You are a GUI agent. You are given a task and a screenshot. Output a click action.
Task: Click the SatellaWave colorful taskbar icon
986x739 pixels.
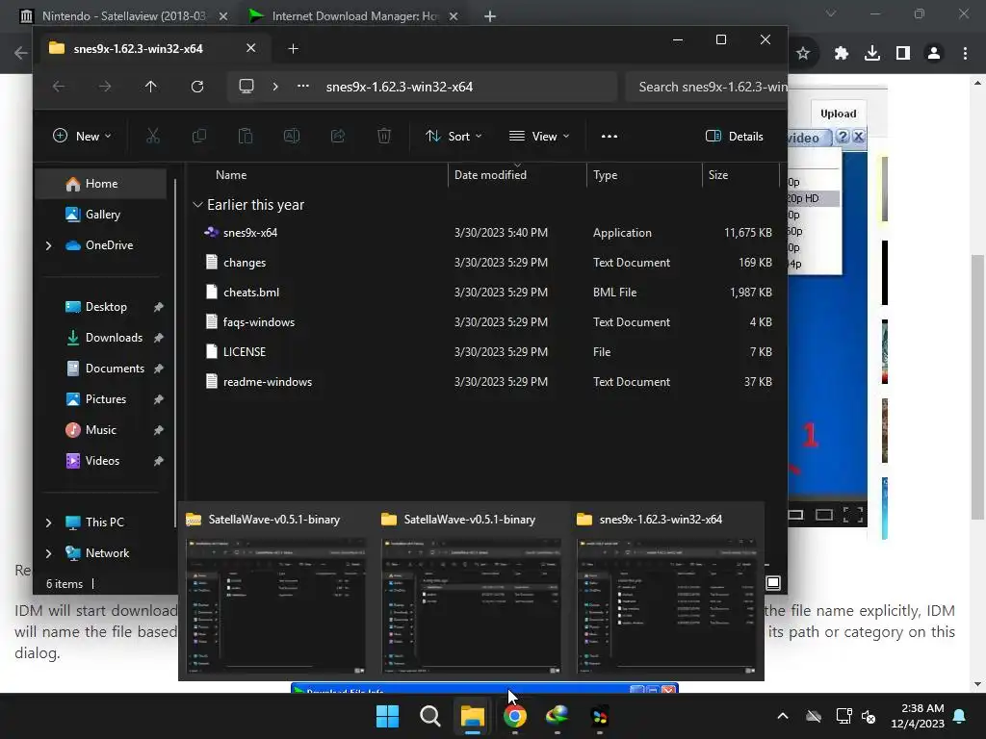(600, 716)
